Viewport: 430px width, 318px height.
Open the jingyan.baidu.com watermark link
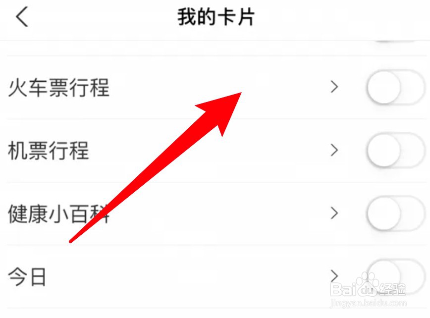point(368,303)
